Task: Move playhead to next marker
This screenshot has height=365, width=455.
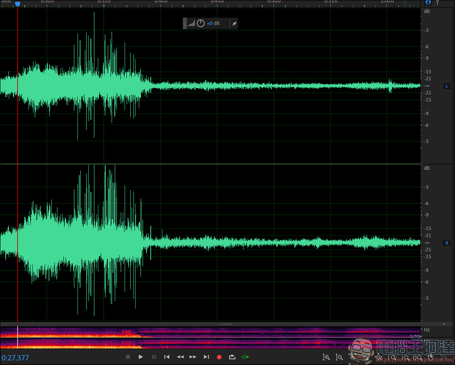Action: point(206,357)
